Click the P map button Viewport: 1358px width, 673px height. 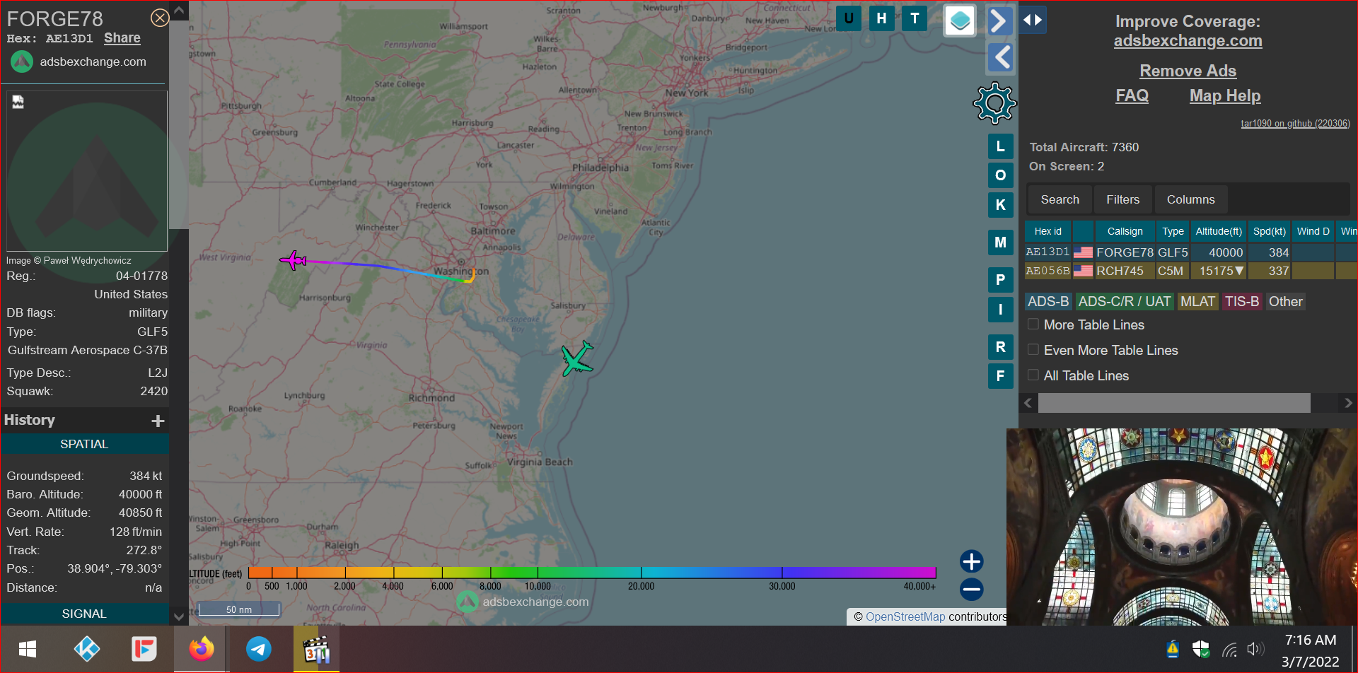1000,280
